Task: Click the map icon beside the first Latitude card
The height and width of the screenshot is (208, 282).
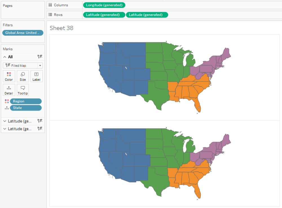Action: pyautogui.click(x=40, y=121)
